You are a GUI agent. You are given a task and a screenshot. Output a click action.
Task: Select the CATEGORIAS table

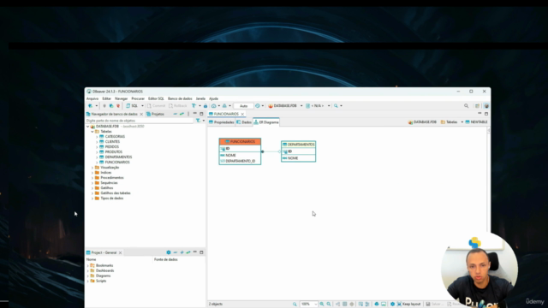click(x=115, y=137)
